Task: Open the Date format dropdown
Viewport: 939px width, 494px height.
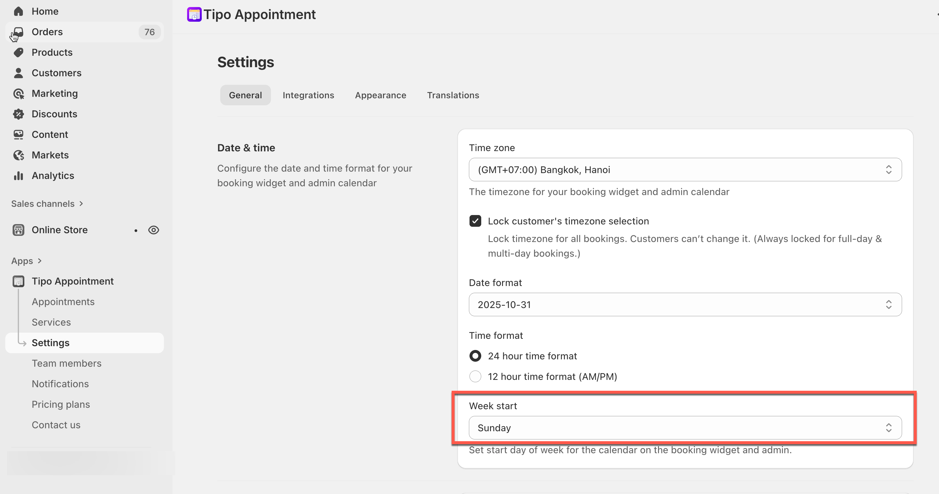Action: (685, 304)
